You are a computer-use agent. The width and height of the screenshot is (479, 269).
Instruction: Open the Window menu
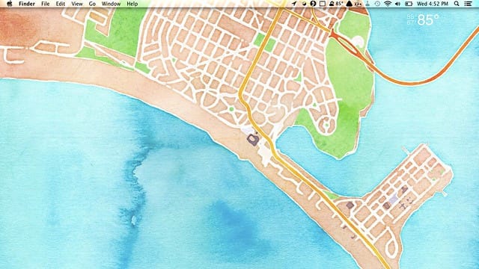(111, 4)
